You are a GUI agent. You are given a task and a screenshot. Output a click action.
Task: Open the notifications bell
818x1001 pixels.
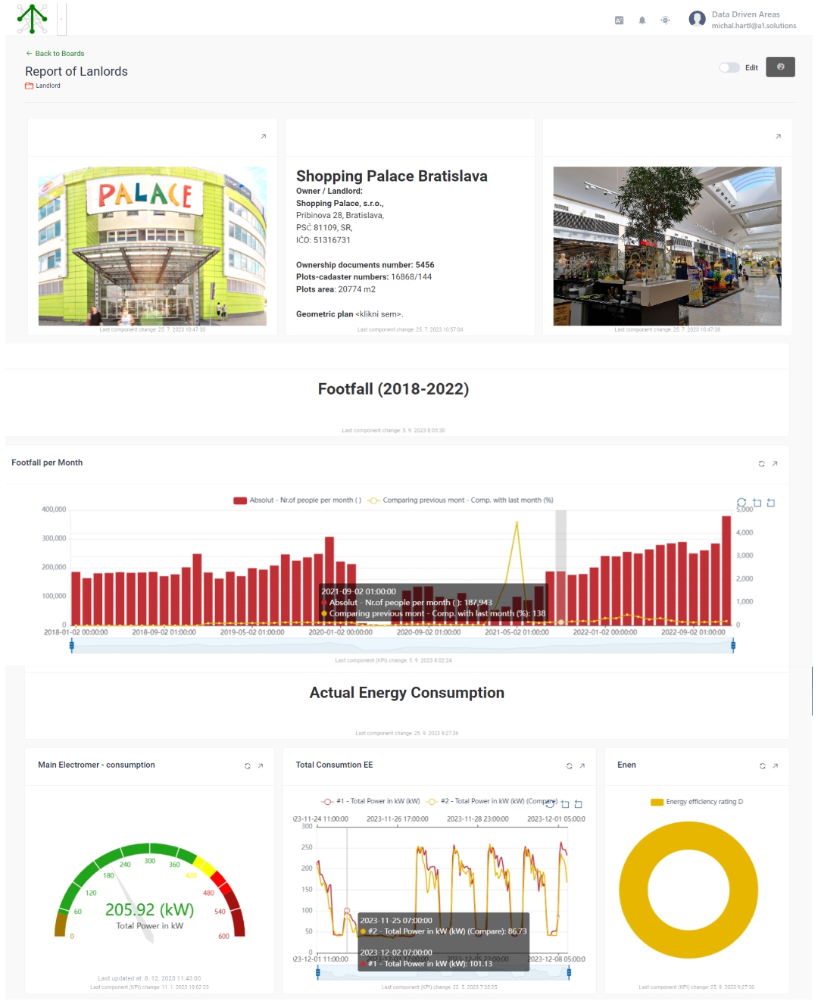click(x=642, y=20)
